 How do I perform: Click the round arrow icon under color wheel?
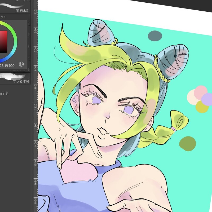click(x=21, y=64)
